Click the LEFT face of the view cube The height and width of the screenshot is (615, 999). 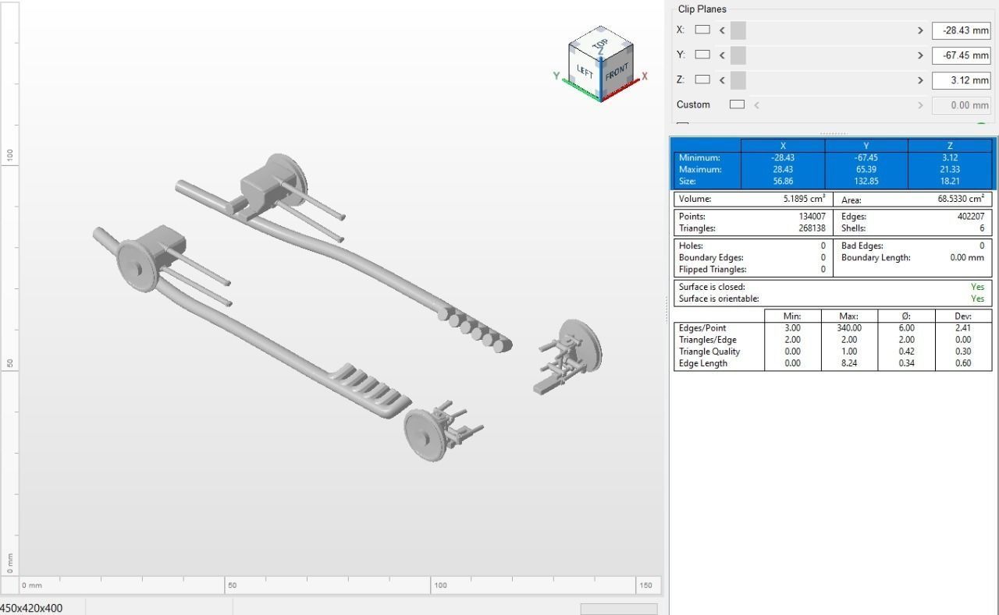point(585,72)
